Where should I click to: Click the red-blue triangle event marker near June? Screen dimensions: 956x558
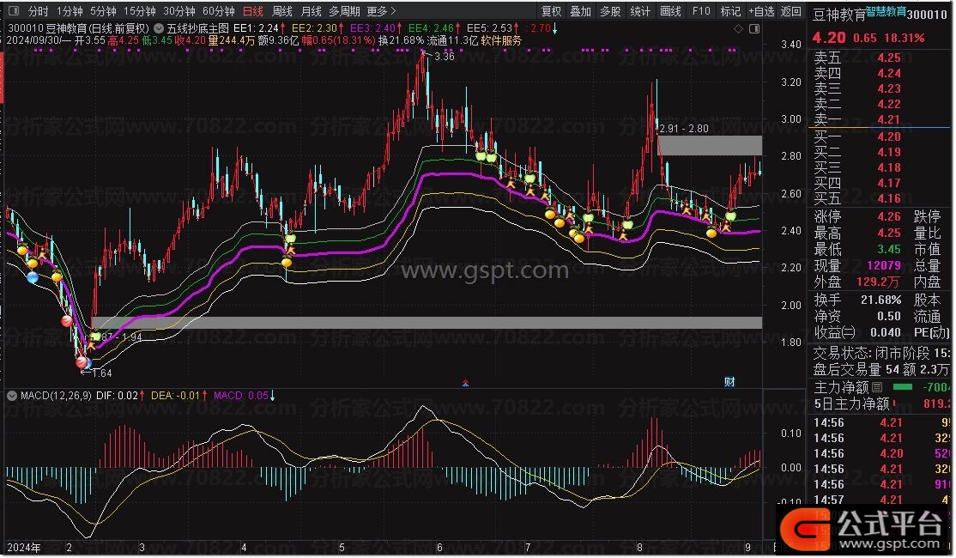[465, 382]
